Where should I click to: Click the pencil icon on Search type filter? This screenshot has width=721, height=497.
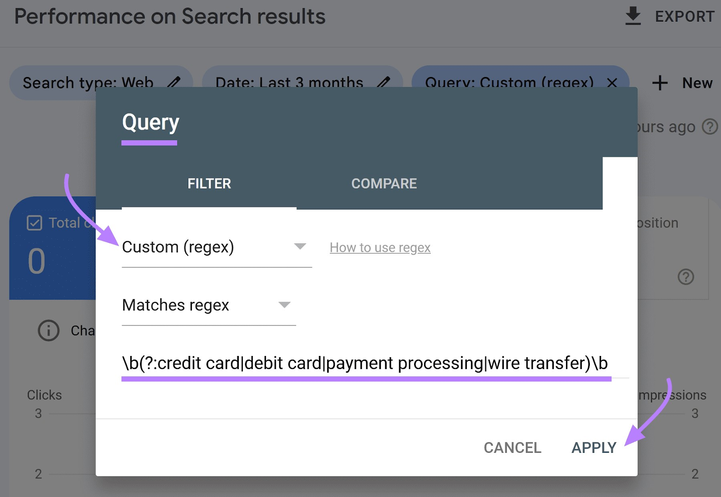(175, 82)
